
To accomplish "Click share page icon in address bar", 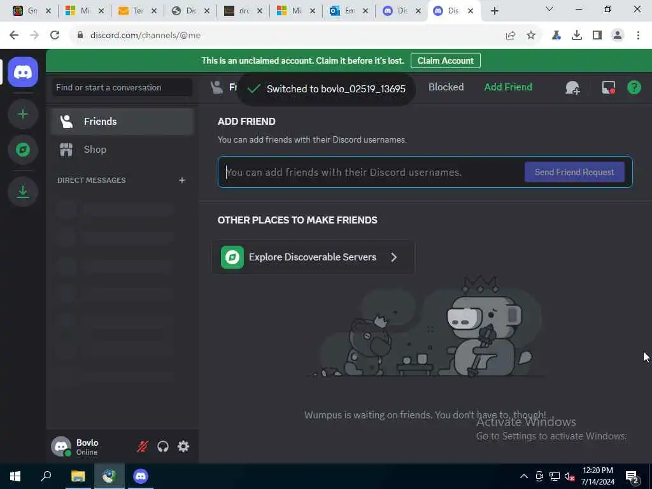I will 511,36.
